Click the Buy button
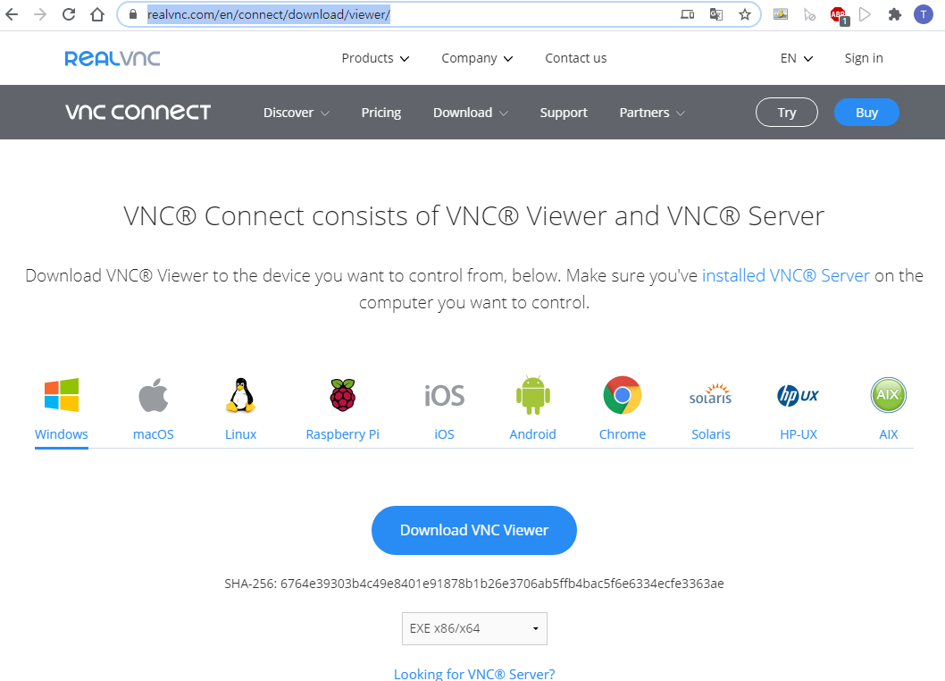 [x=866, y=113]
